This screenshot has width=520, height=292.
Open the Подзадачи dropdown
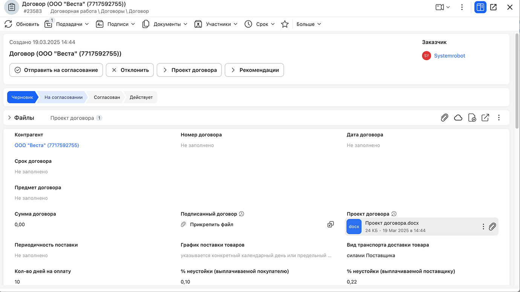pyautogui.click(x=68, y=24)
